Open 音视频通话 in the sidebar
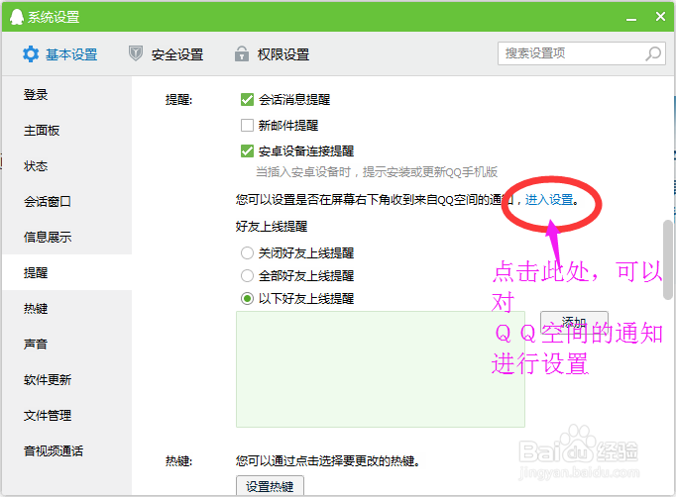Screen dimensions: 676x497 pyautogui.click(x=66, y=451)
